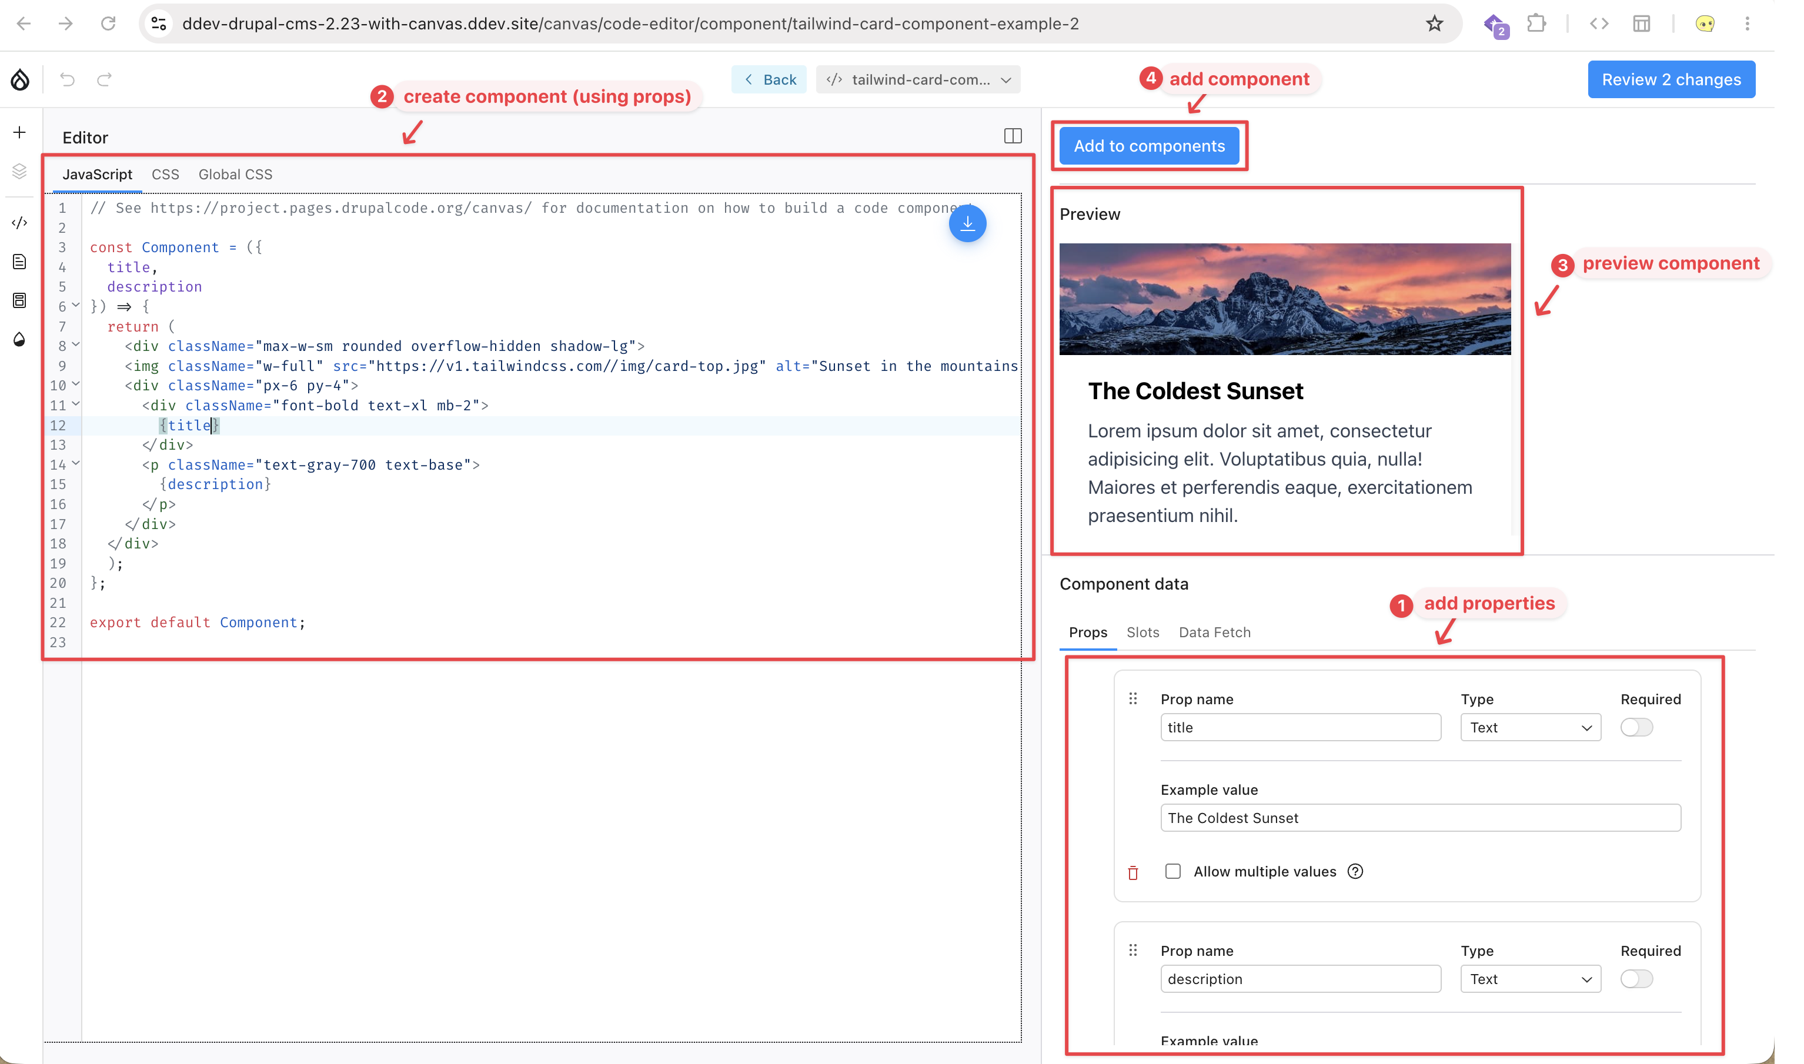Image resolution: width=1804 pixels, height=1064 pixels.
Task: Toggle the editor split layout icon
Action: 1013,136
